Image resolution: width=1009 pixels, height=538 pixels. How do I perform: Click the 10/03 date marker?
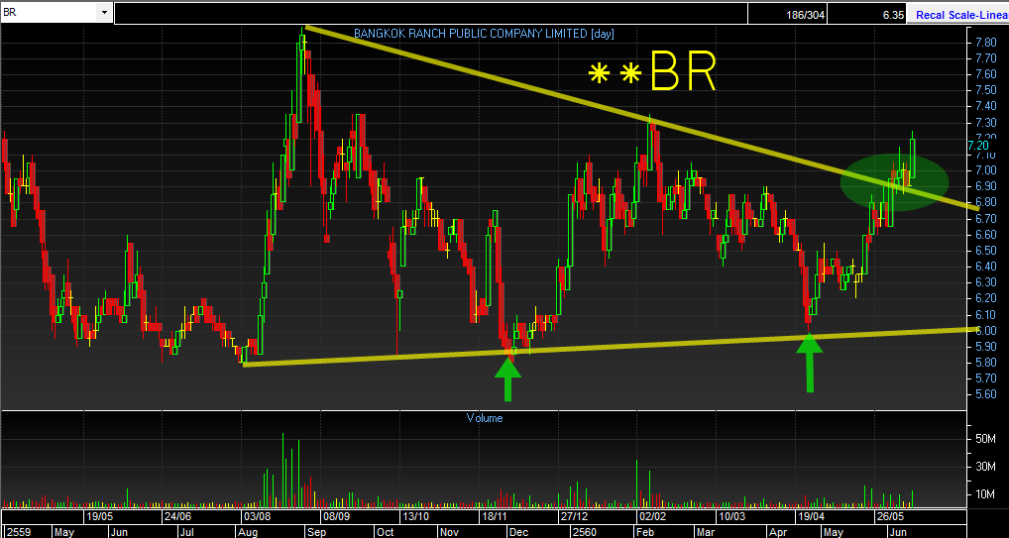[731, 517]
